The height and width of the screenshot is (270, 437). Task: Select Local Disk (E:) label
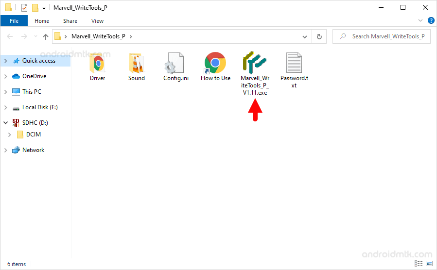point(40,107)
